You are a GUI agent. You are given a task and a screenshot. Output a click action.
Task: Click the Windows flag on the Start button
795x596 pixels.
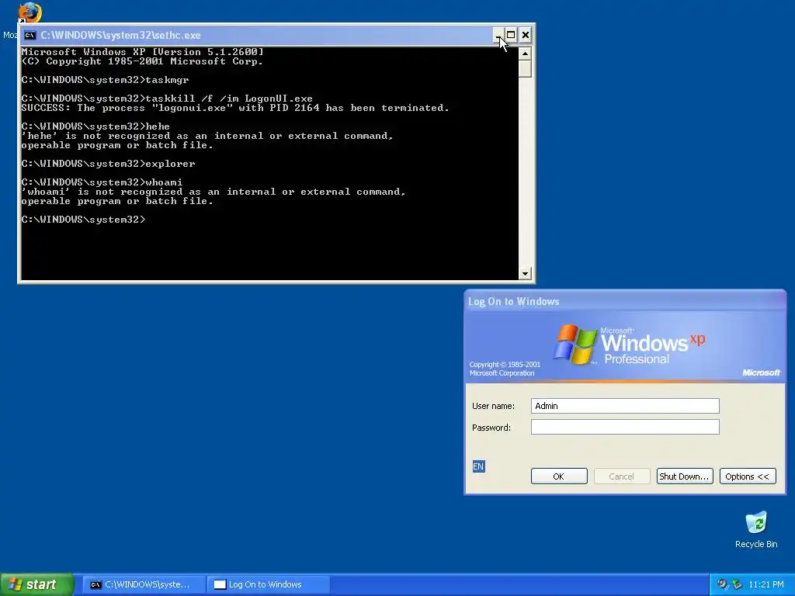click(16, 584)
